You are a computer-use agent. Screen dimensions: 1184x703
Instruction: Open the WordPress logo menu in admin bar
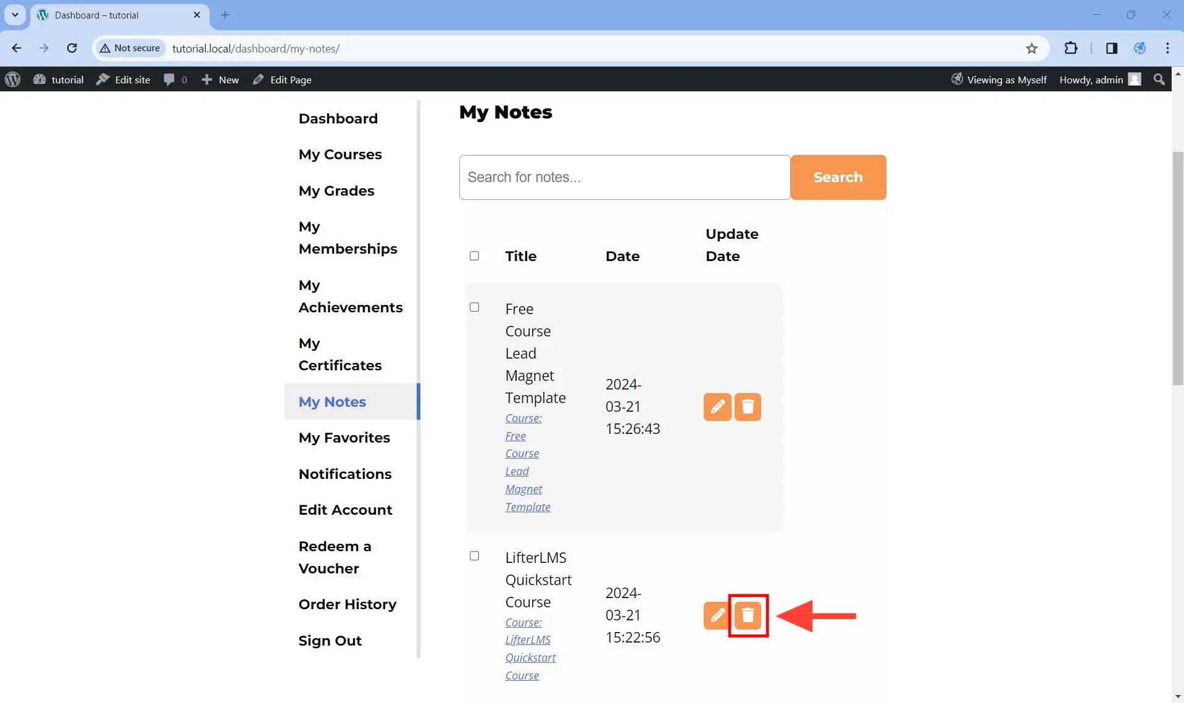click(13, 80)
